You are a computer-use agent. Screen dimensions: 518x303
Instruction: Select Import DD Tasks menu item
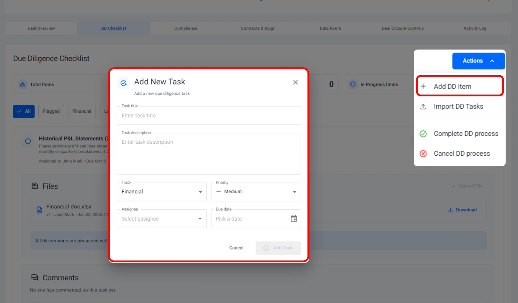[x=458, y=107]
